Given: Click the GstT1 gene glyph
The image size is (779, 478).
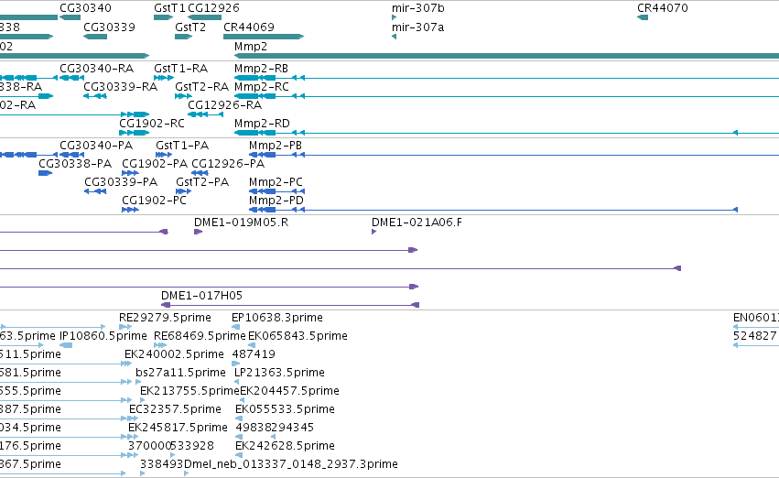Looking at the screenshot, I should [164, 18].
